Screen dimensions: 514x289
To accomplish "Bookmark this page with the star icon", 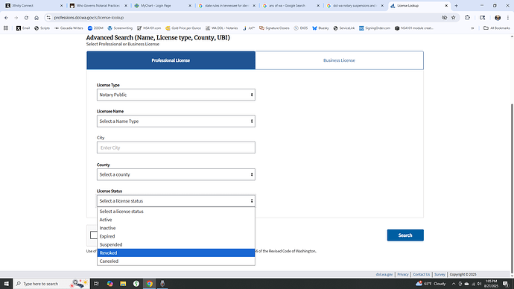I will [454, 18].
